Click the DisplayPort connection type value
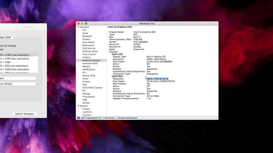 click(152, 74)
